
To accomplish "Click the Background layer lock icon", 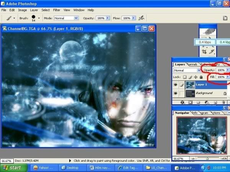I will pyautogui.click(x=225, y=93).
